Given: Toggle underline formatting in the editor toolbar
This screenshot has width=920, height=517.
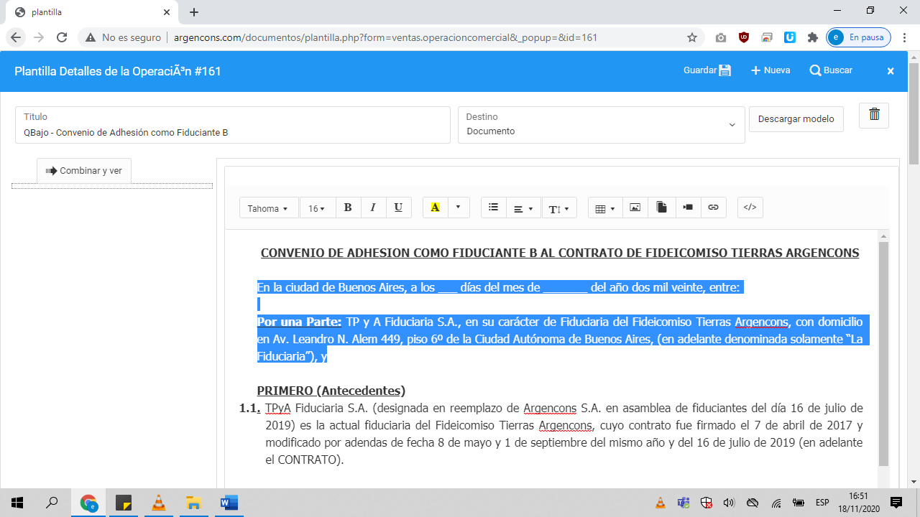Looking at the screenshot, I should pos(398,208).
